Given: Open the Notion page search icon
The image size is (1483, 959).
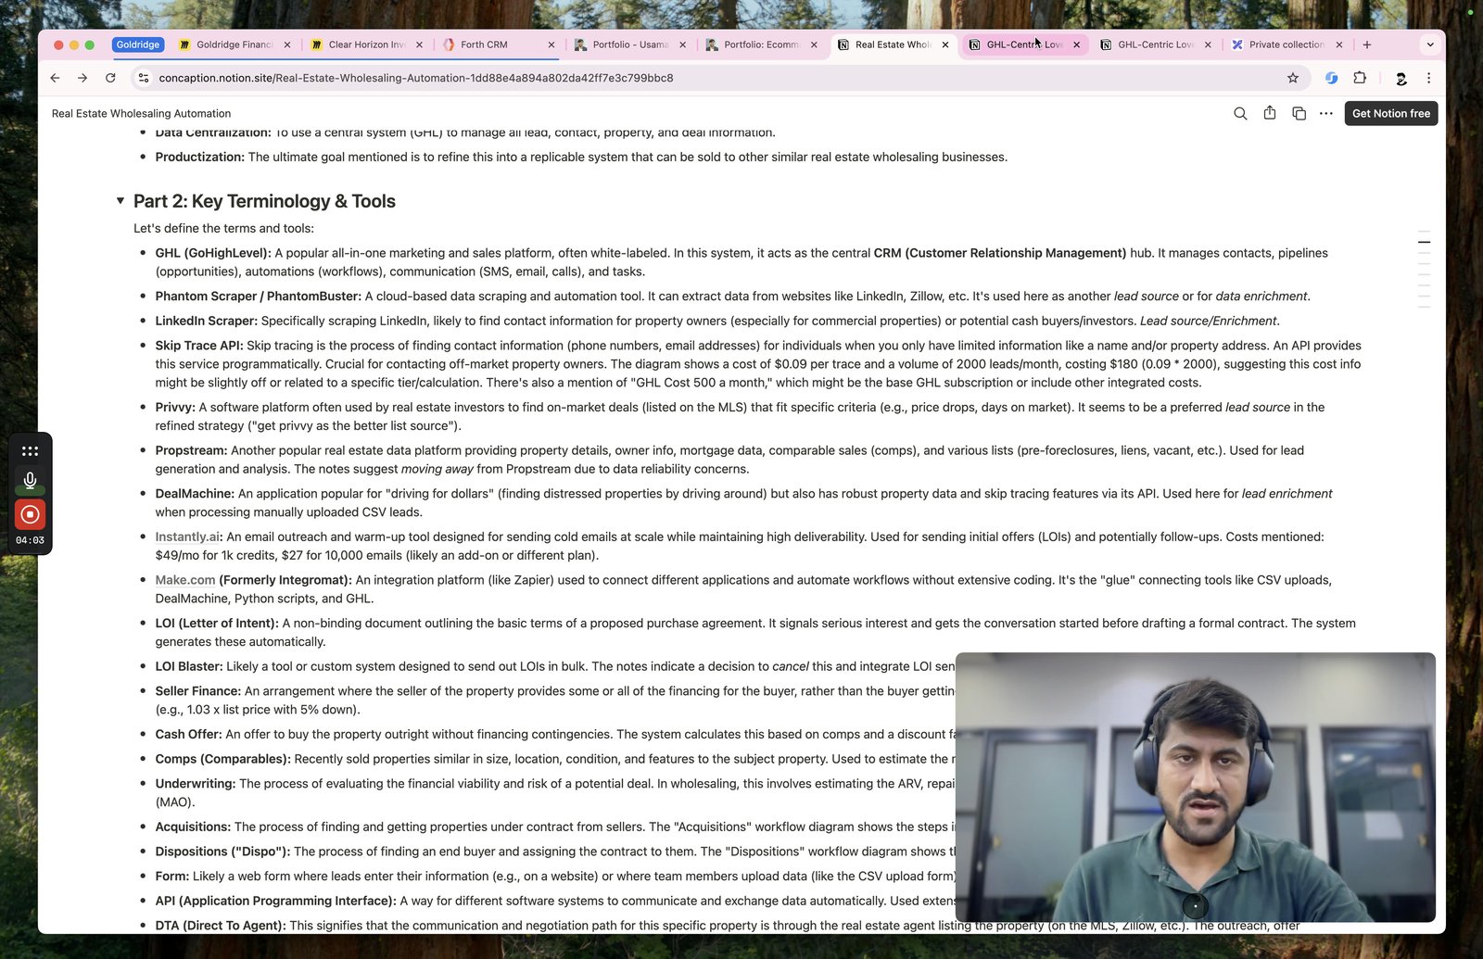Looking at the screenshot, I should (1240, 113).
